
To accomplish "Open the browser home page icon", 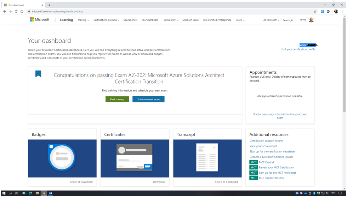I will coord(22,11).
